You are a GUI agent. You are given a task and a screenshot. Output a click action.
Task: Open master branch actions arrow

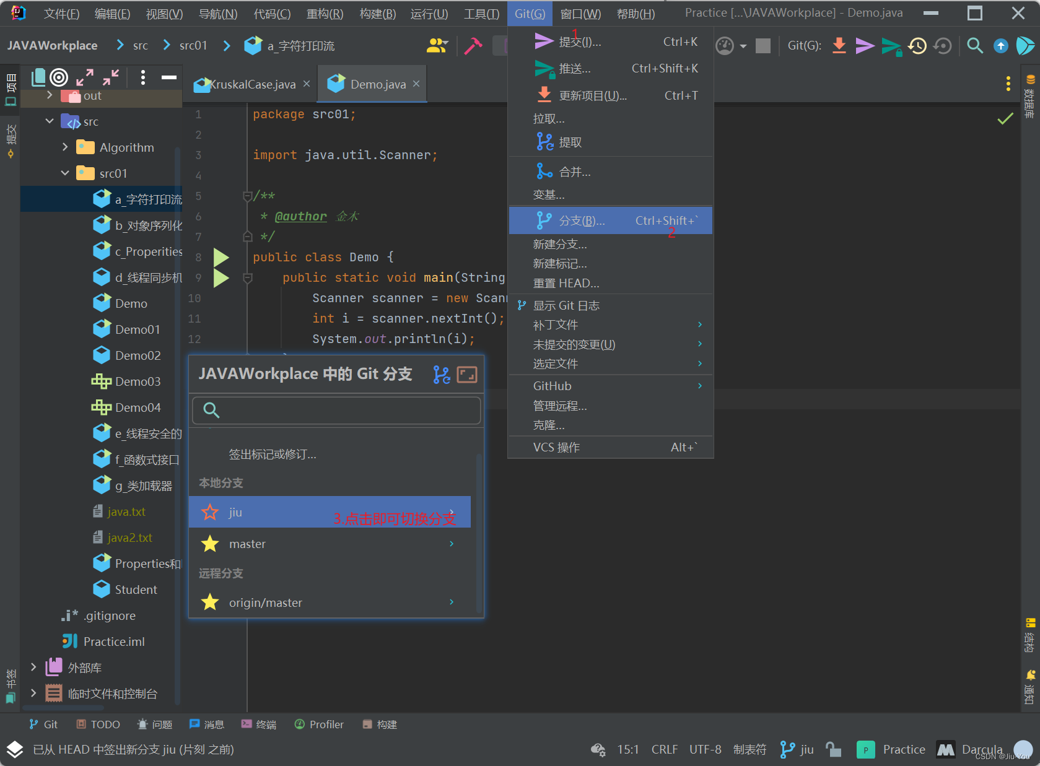pyautogui.click(x=452, y=543)
